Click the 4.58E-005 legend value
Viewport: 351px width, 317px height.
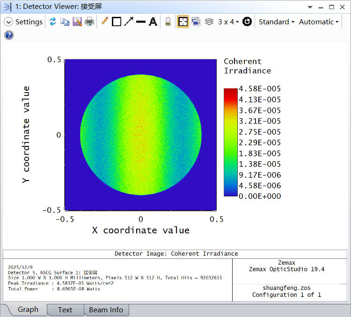260,89
